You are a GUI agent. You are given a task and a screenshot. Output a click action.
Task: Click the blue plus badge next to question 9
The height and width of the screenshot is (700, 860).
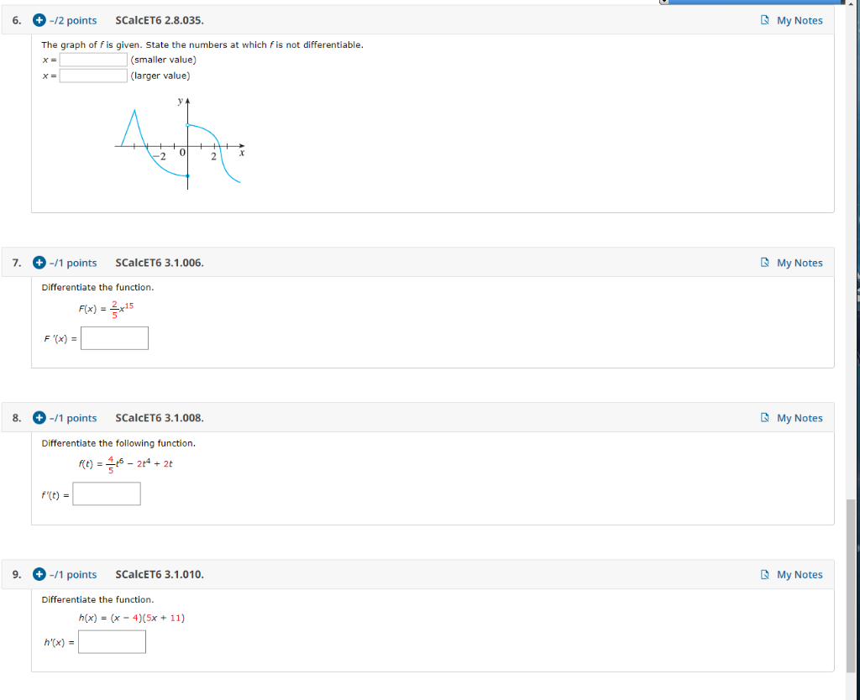tap(39, 574)
